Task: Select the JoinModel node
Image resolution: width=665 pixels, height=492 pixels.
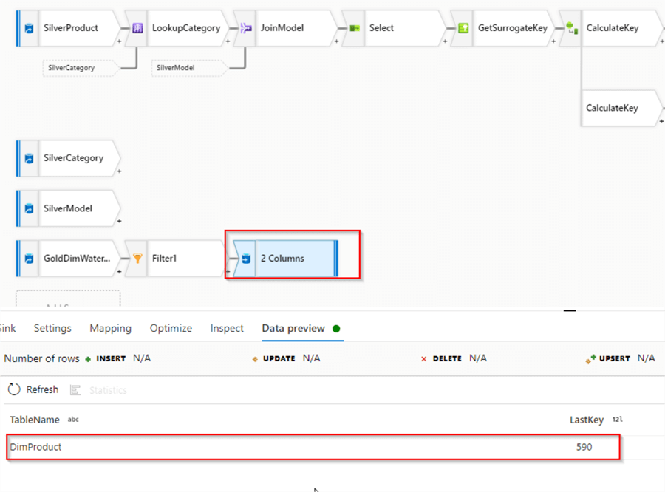Action: (x=286, y=28)
